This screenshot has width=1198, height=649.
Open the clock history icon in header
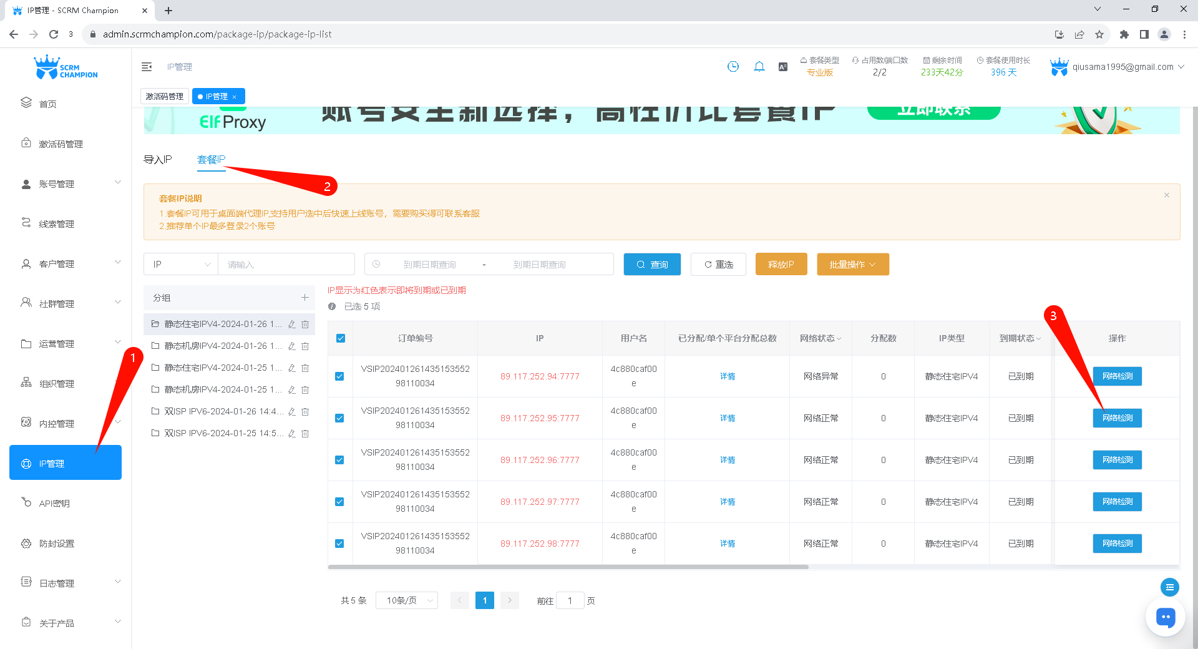pyautogui.click(x=733, y=67)
